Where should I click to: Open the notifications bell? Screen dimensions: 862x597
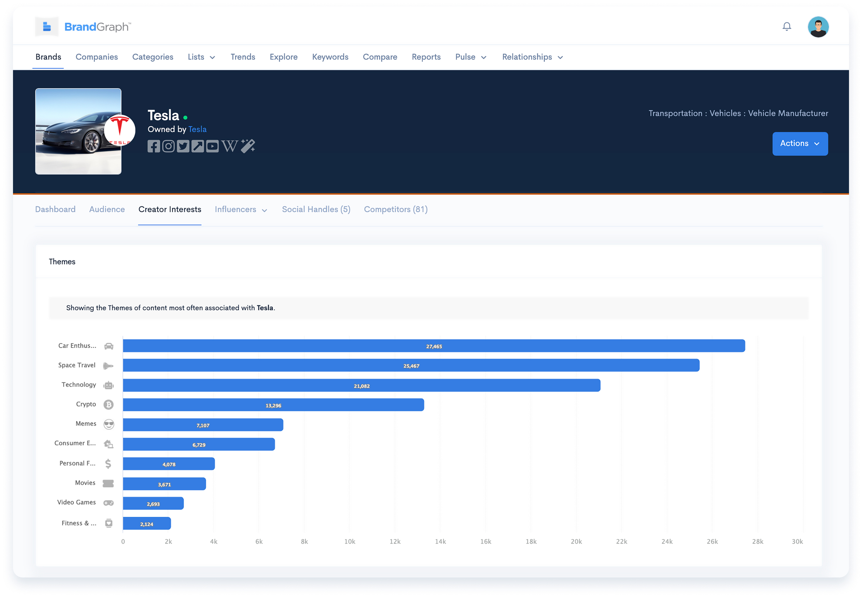click(x=787, y=27)
